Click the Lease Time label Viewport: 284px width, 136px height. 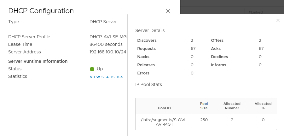click(x=20, y=44)
